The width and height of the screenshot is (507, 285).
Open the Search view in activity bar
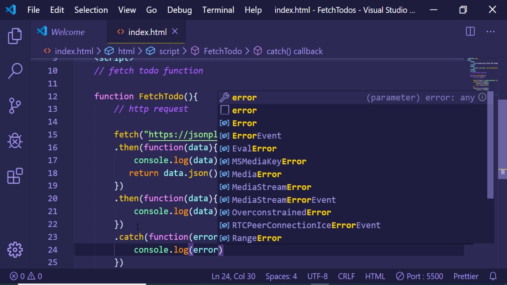click(x=15, y=71)
